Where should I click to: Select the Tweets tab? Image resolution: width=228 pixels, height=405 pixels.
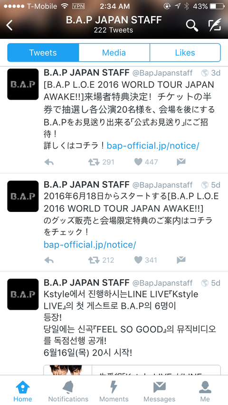point(43,53)
